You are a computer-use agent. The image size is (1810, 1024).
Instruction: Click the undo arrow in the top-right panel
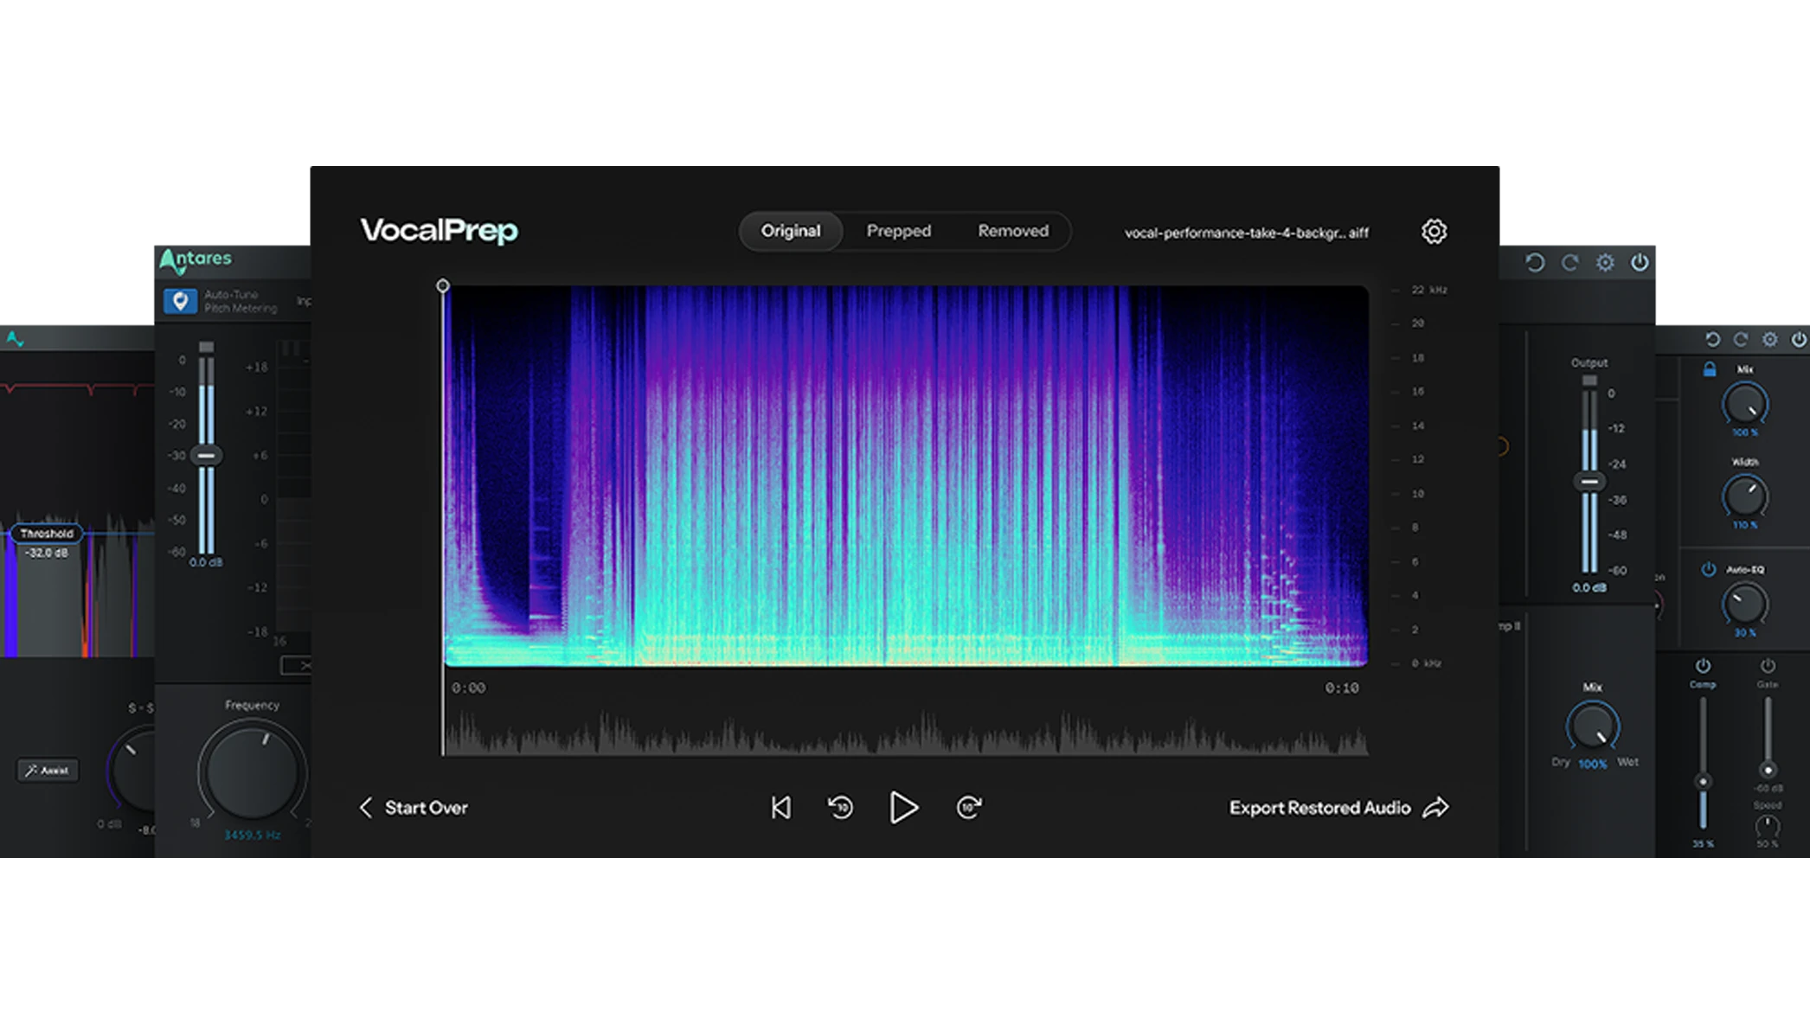[x=1536, y=263]
